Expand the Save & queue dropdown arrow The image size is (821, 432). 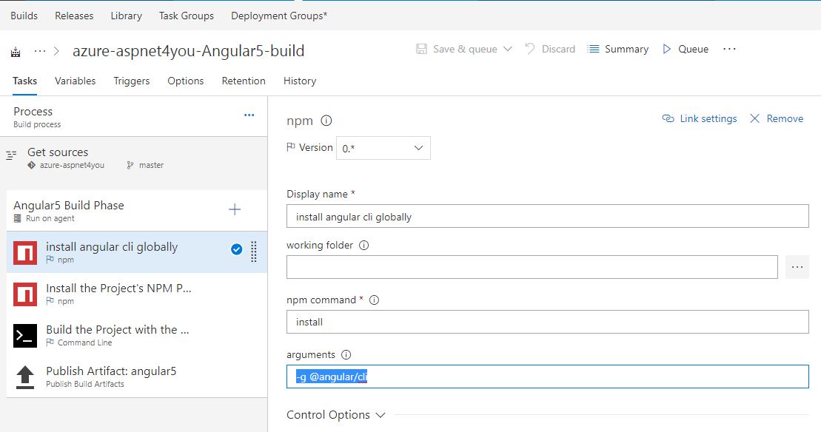[507, 49]
